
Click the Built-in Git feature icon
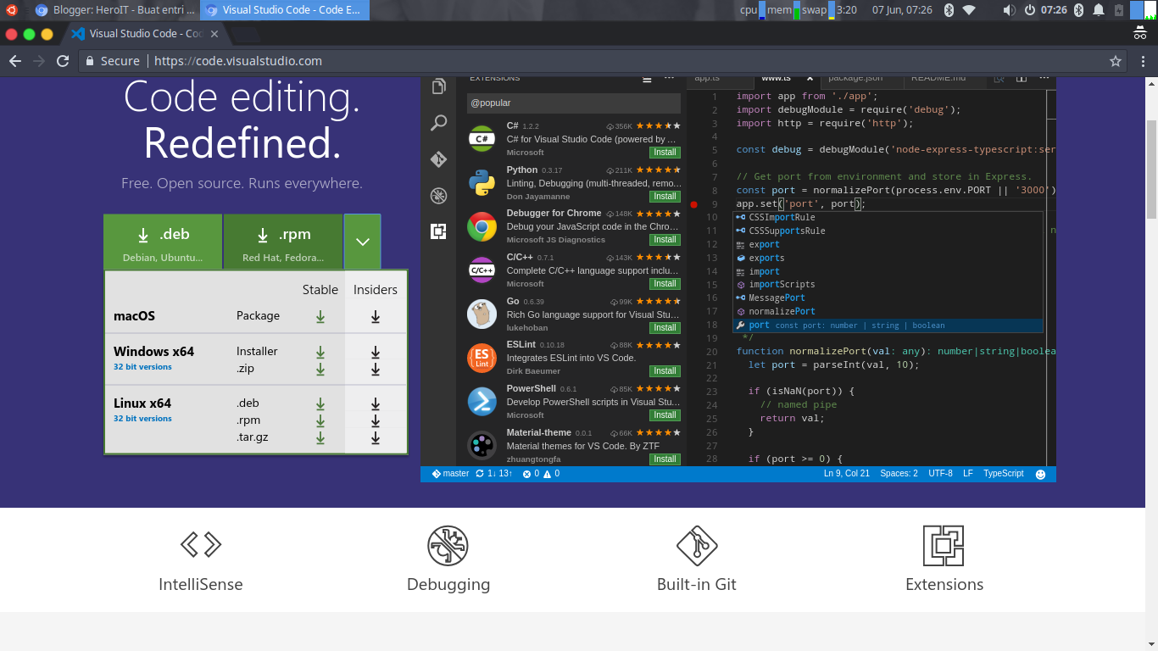tap(697, 545)
